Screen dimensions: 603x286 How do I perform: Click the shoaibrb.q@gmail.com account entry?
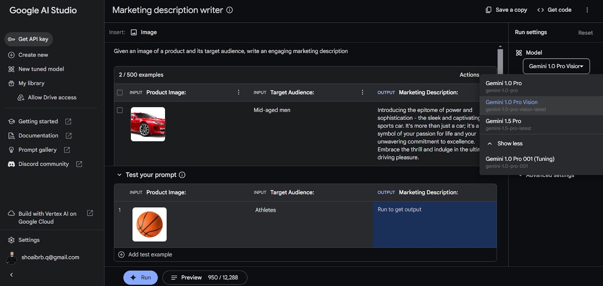[43, 258]
